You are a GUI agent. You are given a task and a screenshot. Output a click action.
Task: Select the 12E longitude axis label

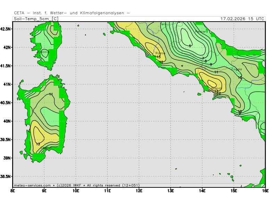(139, 191)
